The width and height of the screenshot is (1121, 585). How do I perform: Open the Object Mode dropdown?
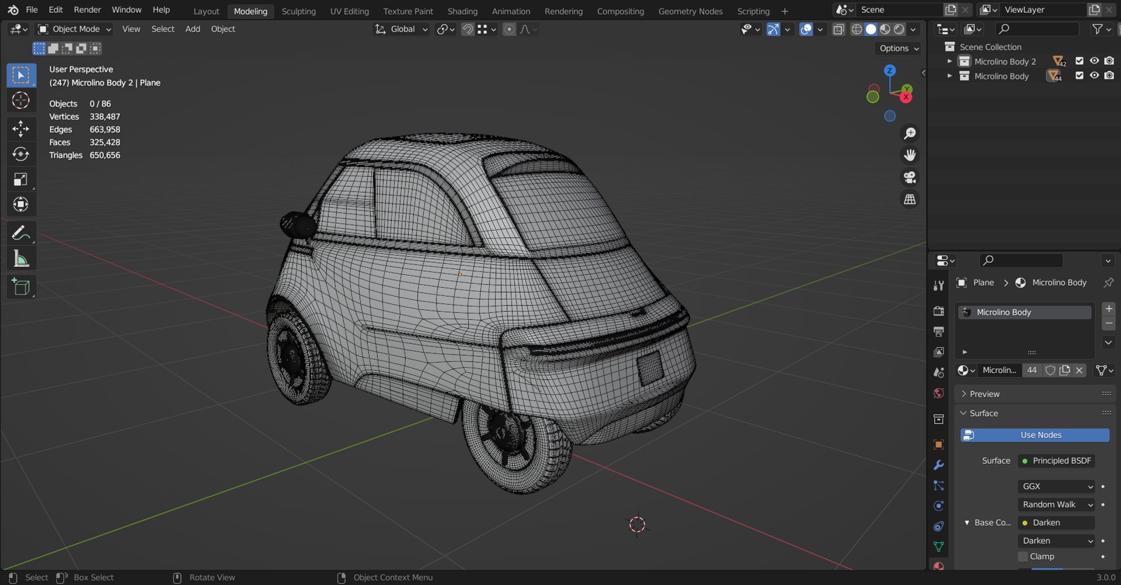(x=74, y=29)
